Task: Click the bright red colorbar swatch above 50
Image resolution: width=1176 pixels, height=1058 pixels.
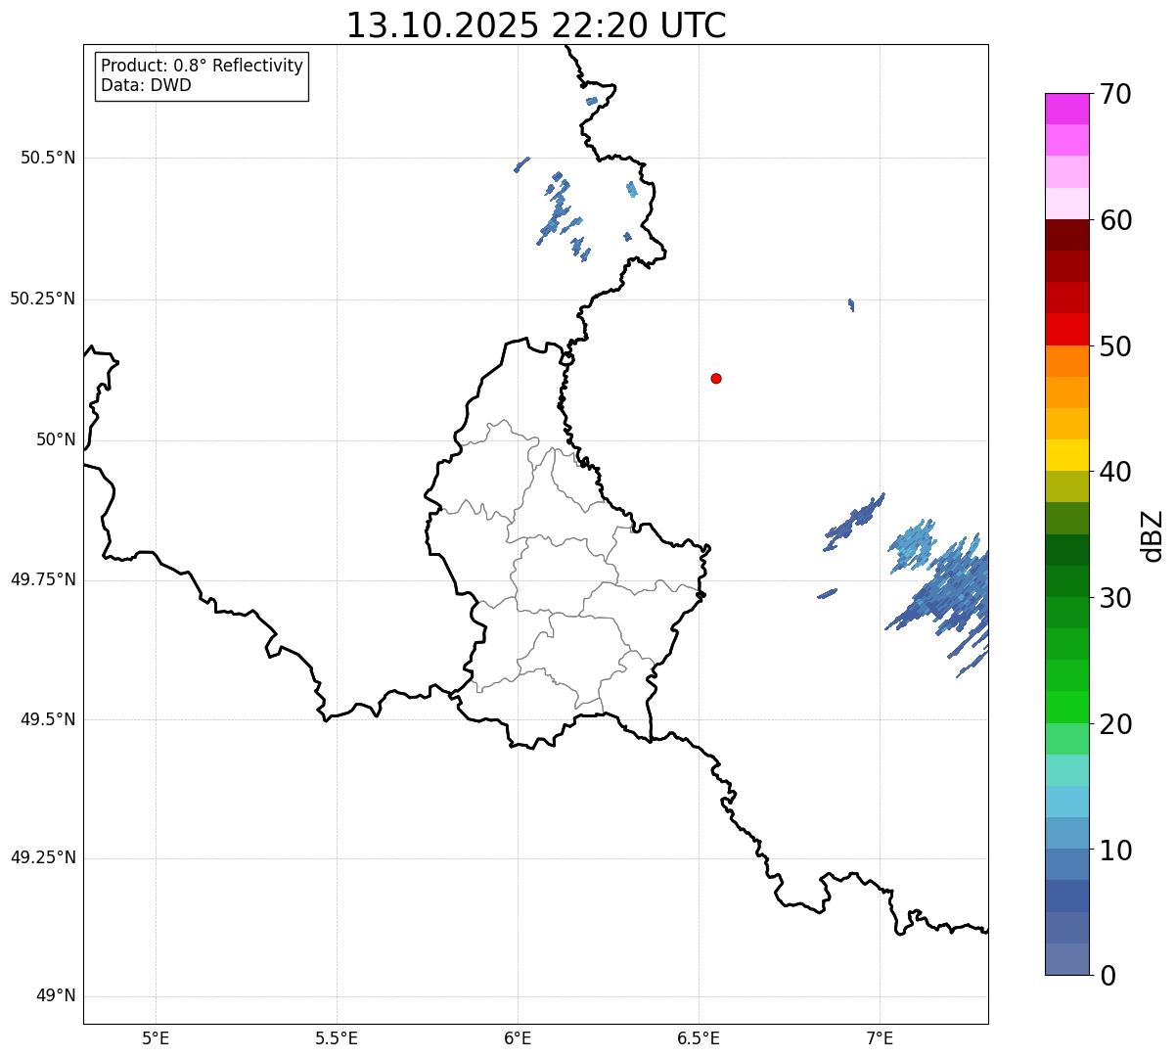Action: (1066, 329)
